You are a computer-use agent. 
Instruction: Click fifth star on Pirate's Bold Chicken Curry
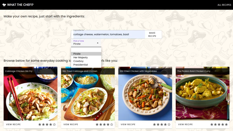pos(226,125)
